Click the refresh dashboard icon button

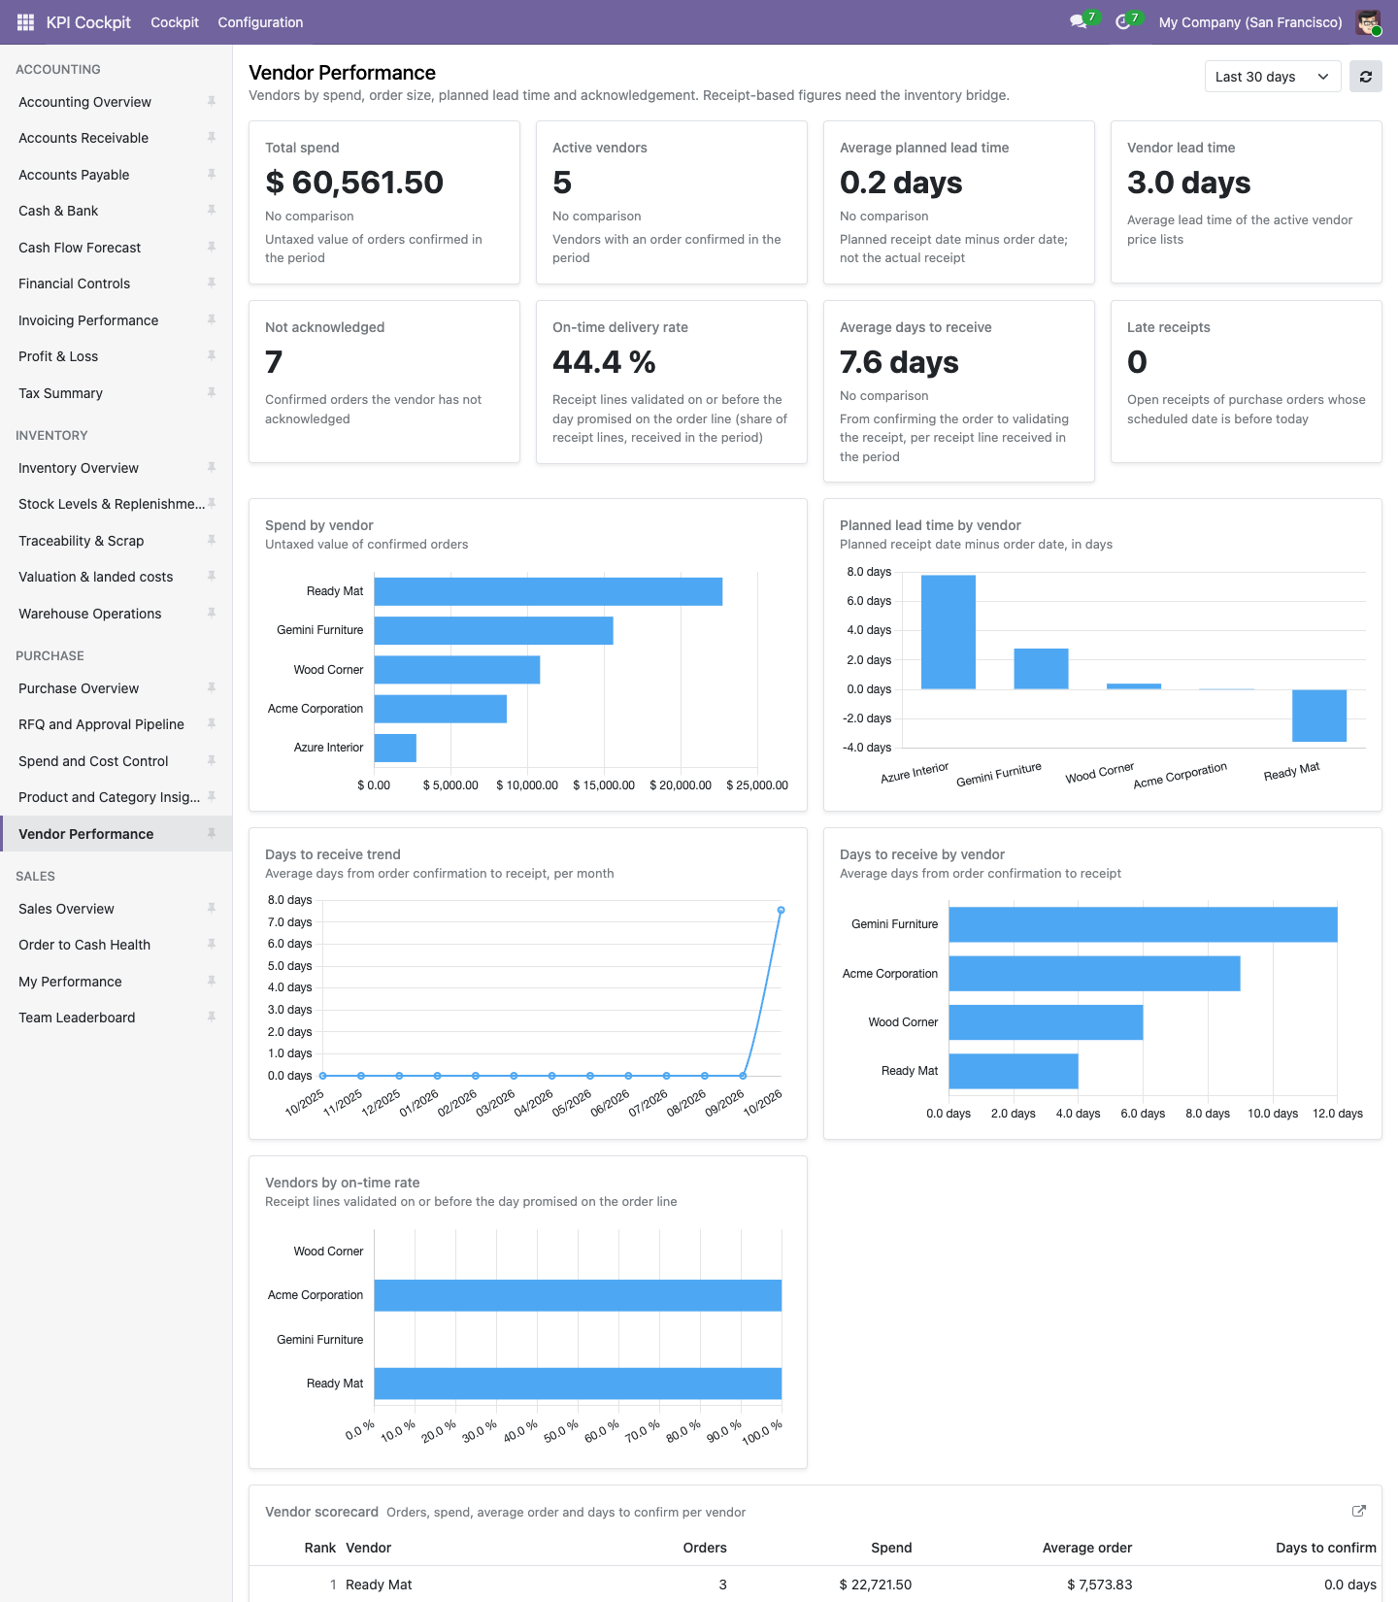pyautogui.click(x=1366, y=77)
